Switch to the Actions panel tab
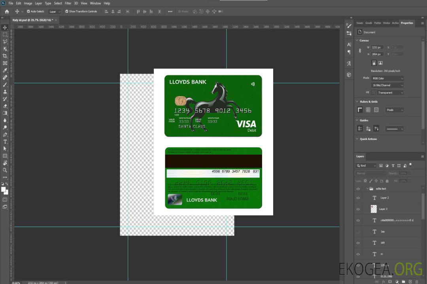Image resolution: width=427 pixels, height=284 pixels. [395, 23]
